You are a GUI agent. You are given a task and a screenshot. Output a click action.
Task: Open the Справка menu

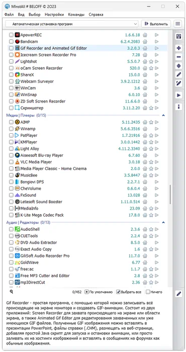(96, 15)
